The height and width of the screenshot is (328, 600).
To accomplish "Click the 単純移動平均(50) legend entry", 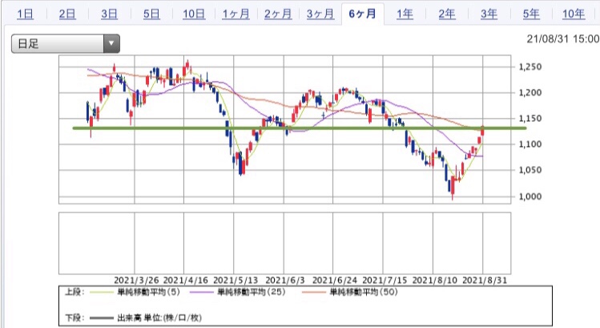I will [x=364, y=293].
